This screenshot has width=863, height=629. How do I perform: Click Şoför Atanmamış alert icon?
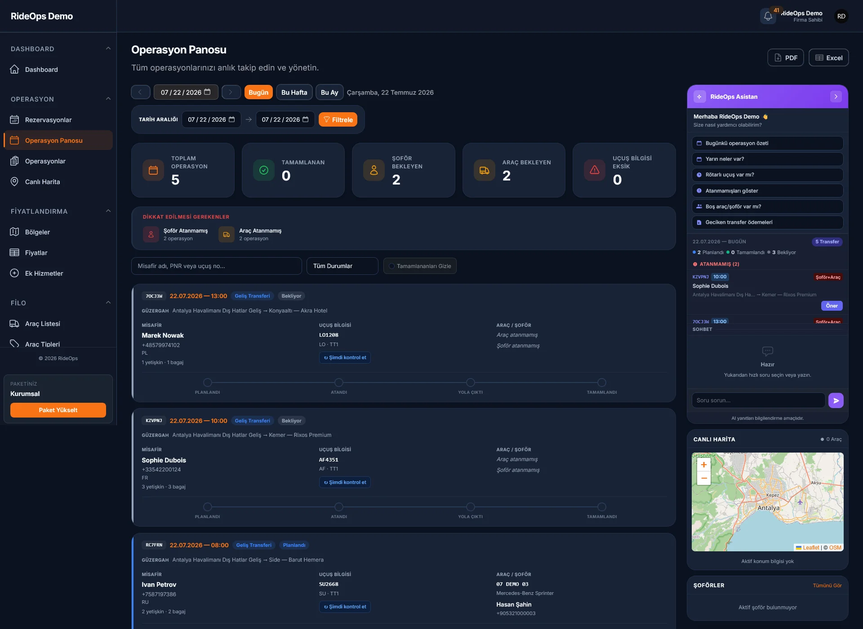coord(151,234)
